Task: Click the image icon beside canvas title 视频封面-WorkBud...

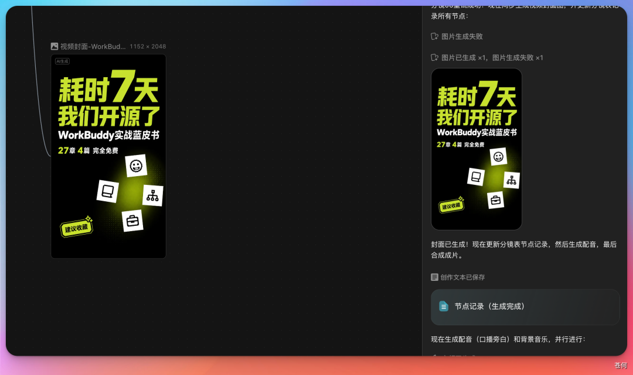Action: tap(54, 46)
